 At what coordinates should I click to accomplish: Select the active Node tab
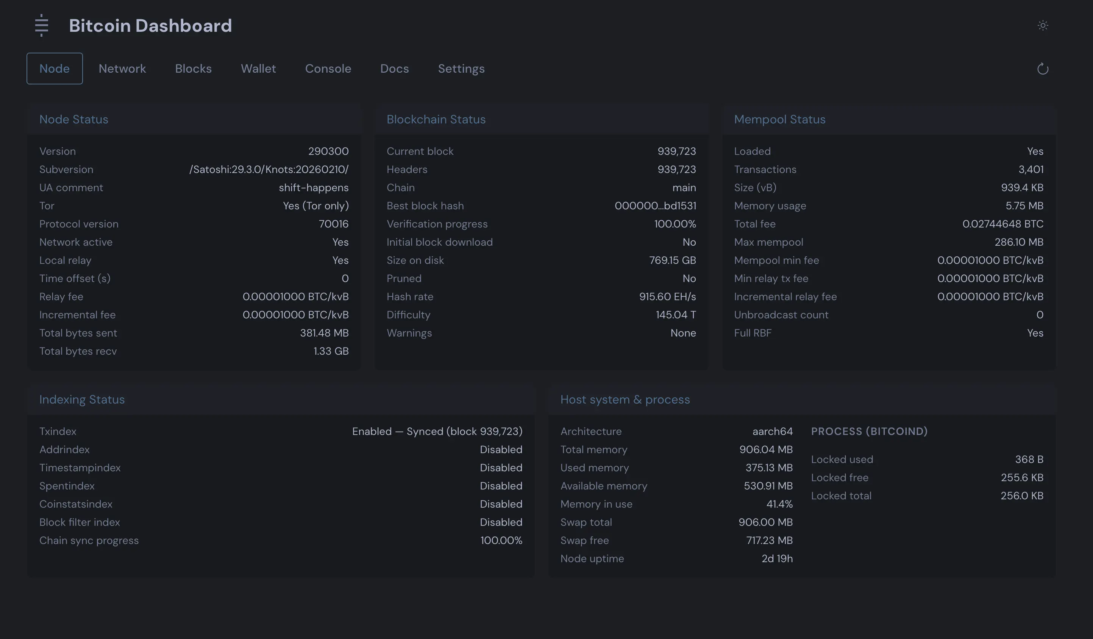pyautogui.click(x=54, y=68)
